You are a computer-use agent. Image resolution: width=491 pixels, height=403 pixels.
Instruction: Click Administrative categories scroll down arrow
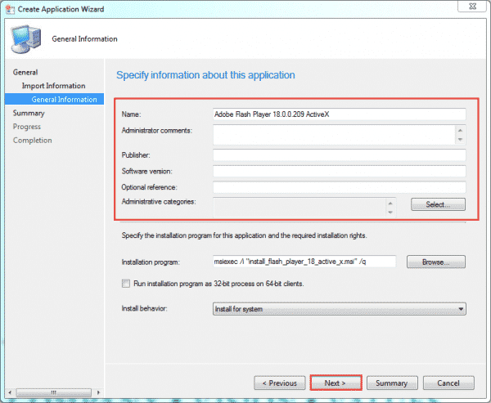pos(390,213)
